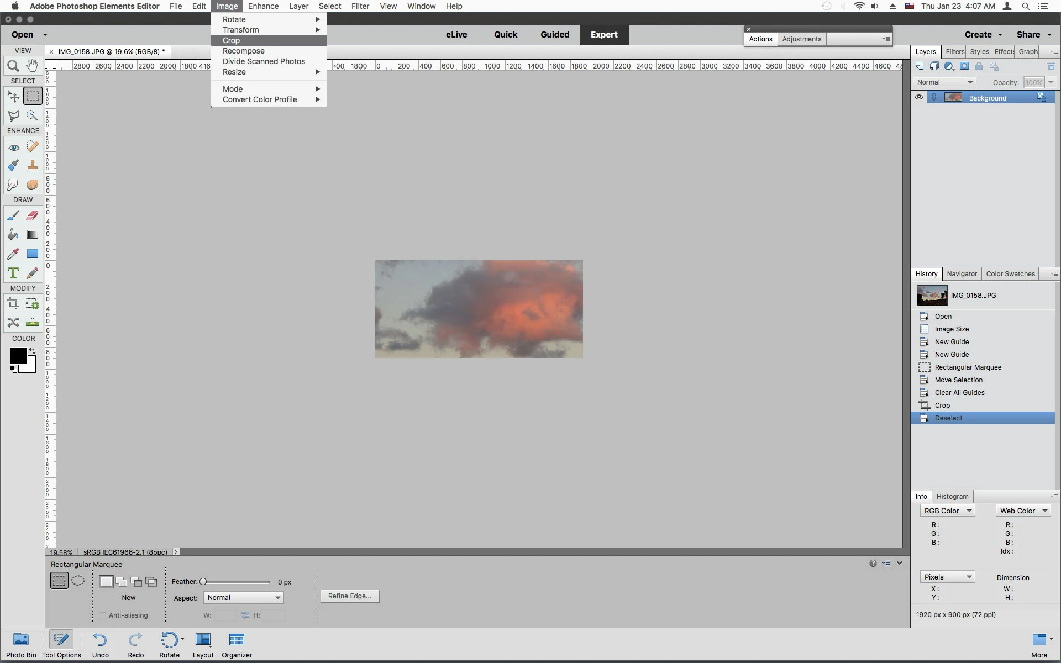Open the Aspect Normal dropdown

(244, 598)
